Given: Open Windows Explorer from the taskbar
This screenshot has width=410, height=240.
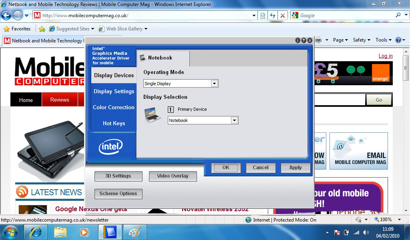Looking at the screenshot, I should coord(60,232).
